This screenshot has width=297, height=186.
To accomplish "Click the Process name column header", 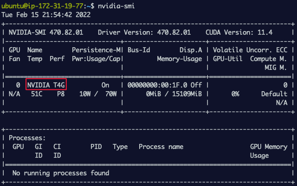I will 161,147.
